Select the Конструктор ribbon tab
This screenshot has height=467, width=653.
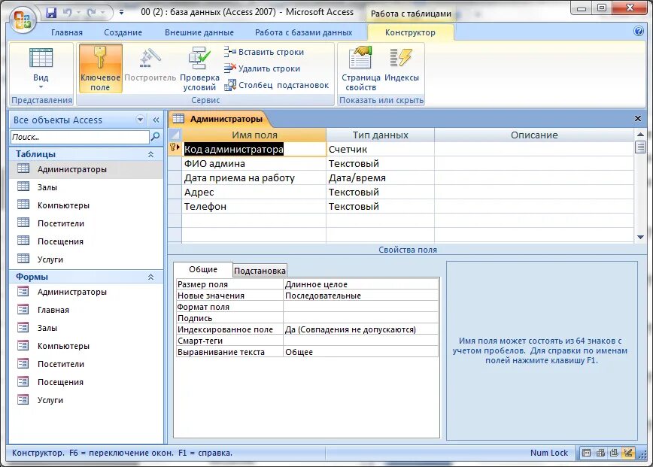[410, 32]
